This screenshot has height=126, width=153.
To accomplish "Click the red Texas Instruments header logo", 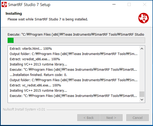I will 144,18.
